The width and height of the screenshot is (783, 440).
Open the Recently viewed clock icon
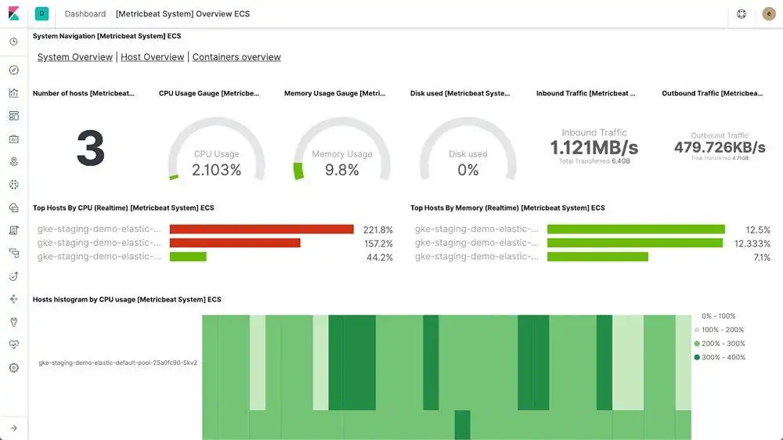click(x=13, y=41)
